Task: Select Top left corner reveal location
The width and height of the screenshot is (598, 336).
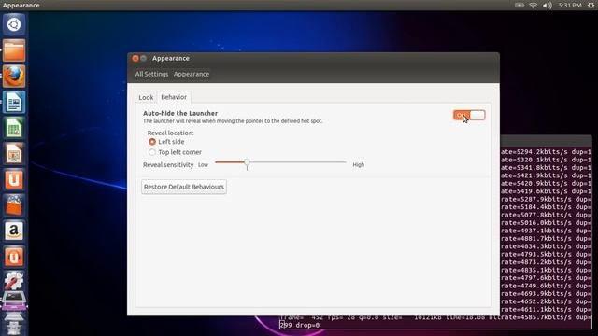Action: pyautogui.click(x=175, y=152)
